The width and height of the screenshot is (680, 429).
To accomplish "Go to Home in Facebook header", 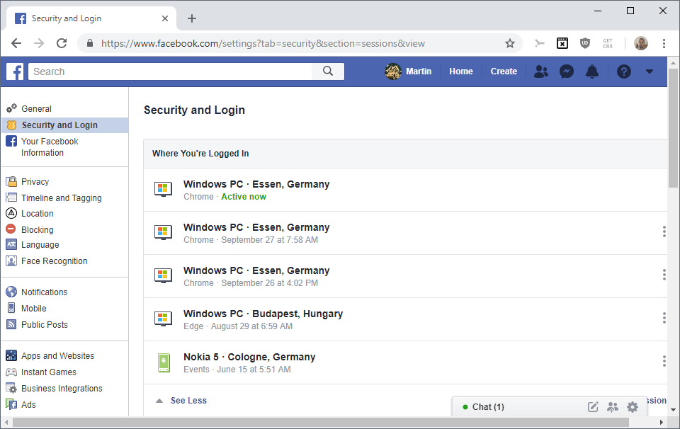I will tap(460, 71).
